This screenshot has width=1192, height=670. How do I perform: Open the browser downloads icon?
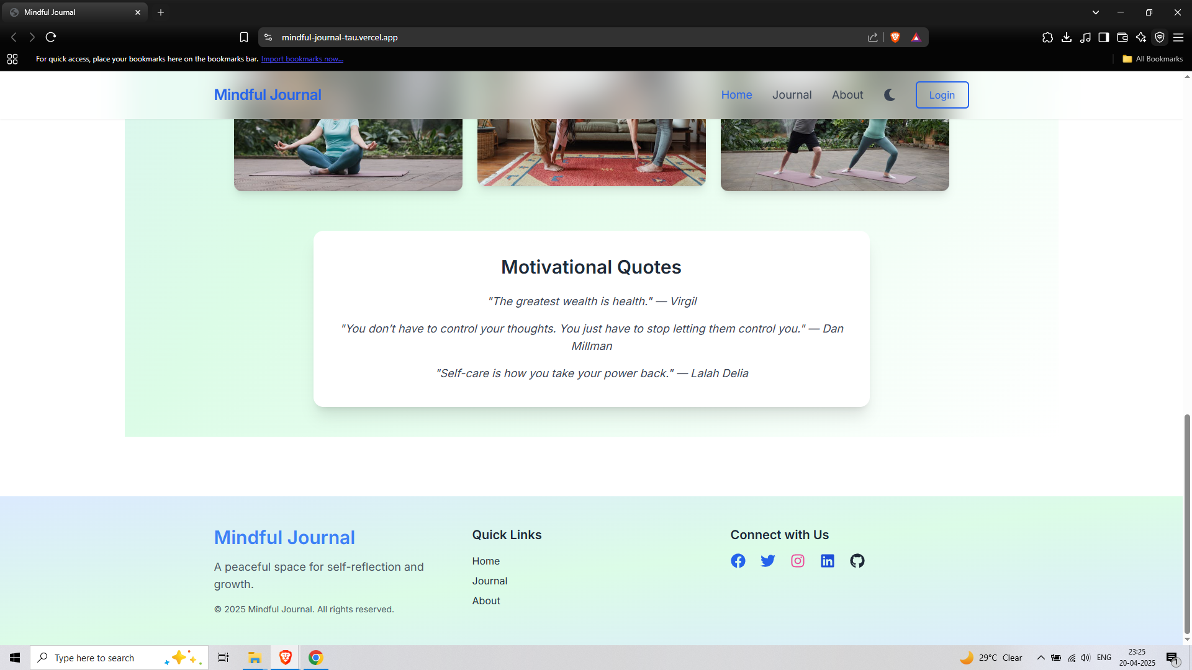pyautogui.click(x=1066, y=37)
